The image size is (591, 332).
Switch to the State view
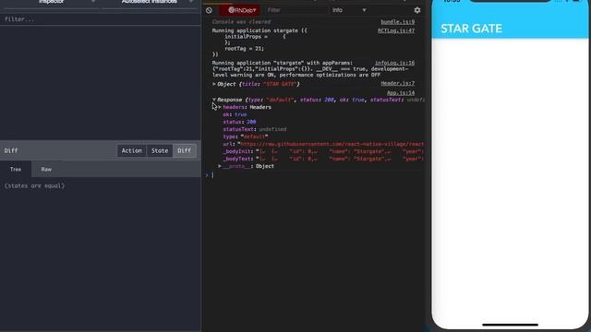160,150
